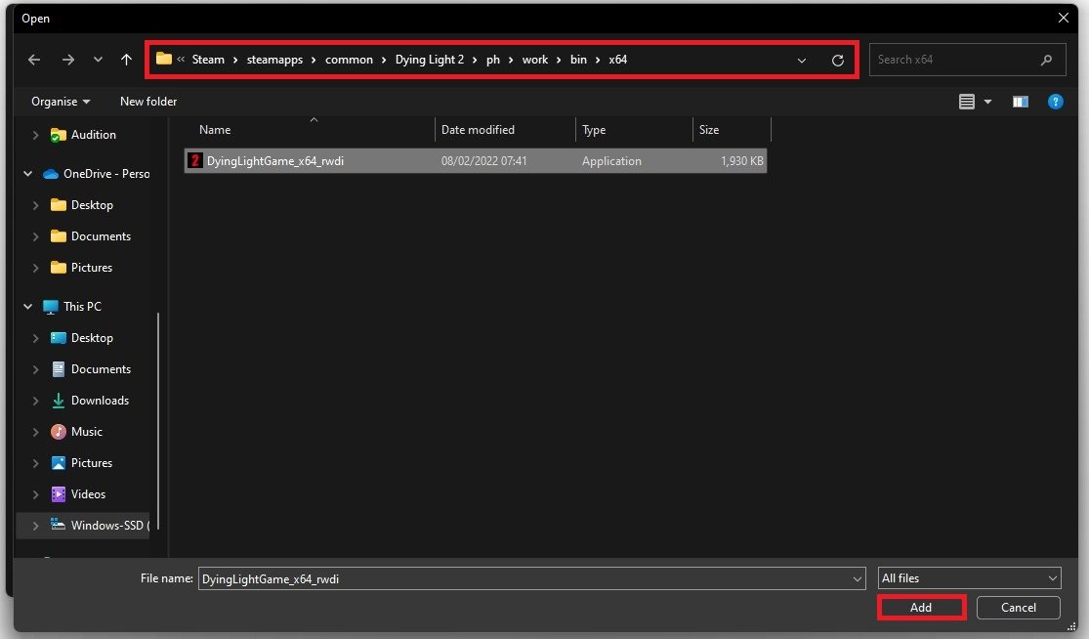This screenshot has width=1089, height=639.
Task: Open File name history dropdown
Action: [857, 578]
